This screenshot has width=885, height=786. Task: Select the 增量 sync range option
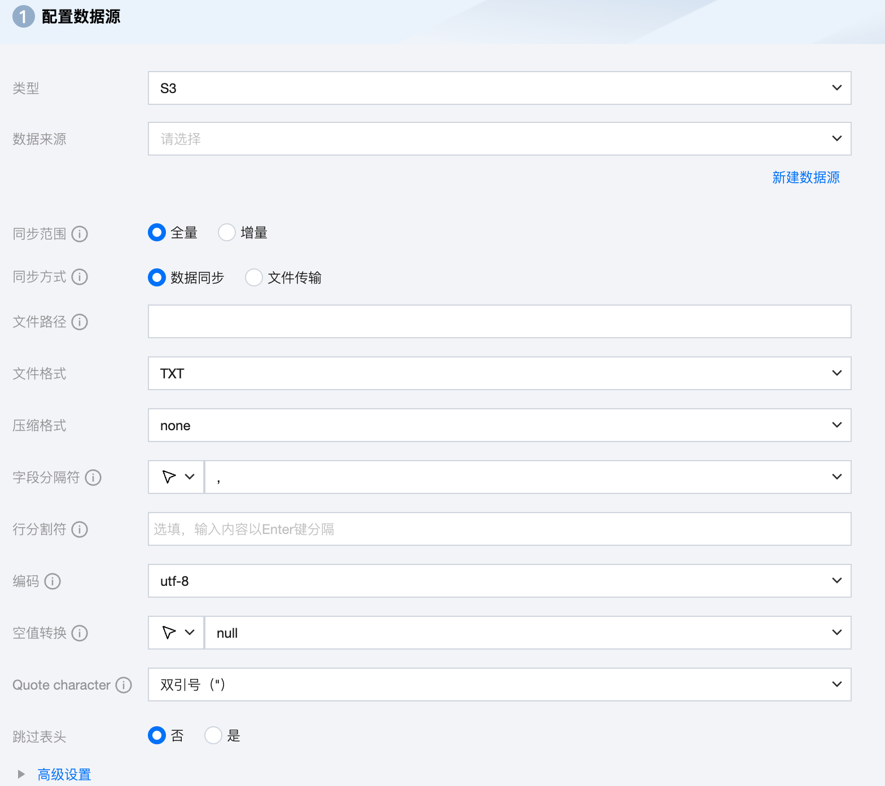click(x=227, y=232)
